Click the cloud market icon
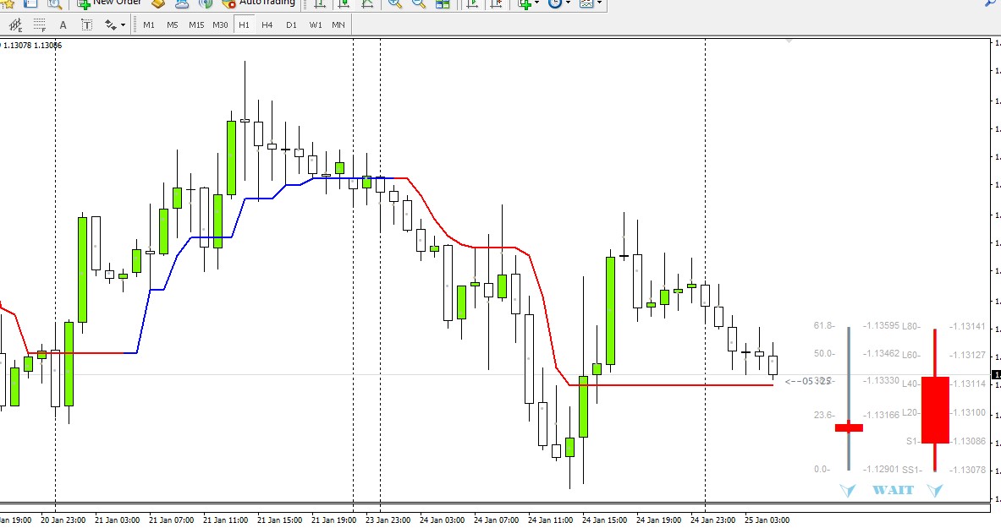 click(x=182, y=3)
